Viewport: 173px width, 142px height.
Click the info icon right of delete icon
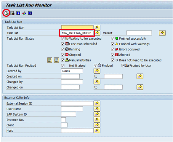point(18,13)
